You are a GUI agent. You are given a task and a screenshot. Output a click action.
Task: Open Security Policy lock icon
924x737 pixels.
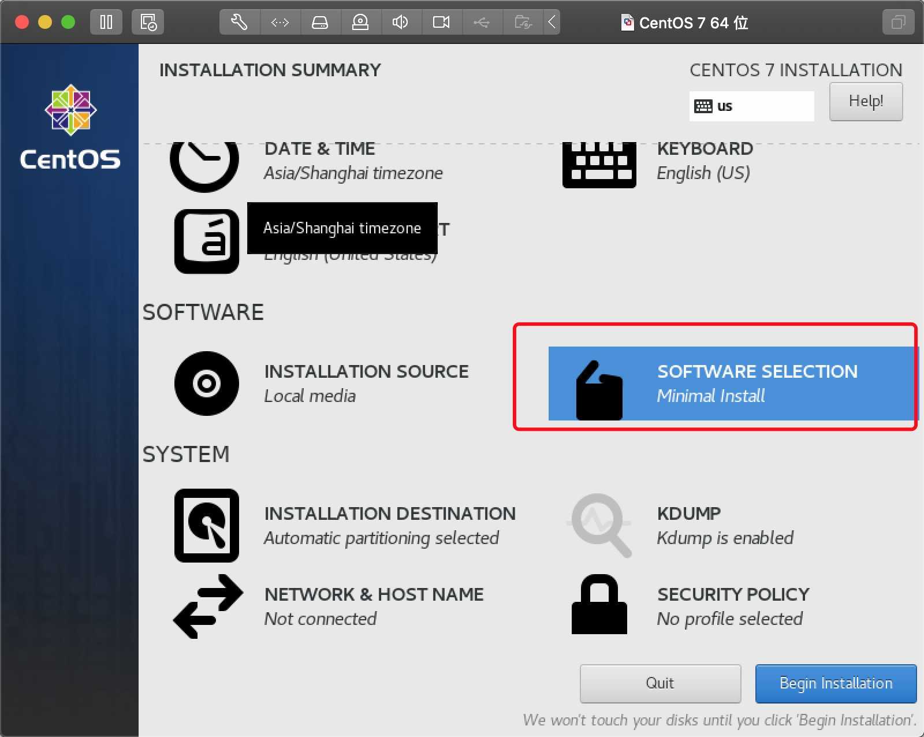[599, 604]
